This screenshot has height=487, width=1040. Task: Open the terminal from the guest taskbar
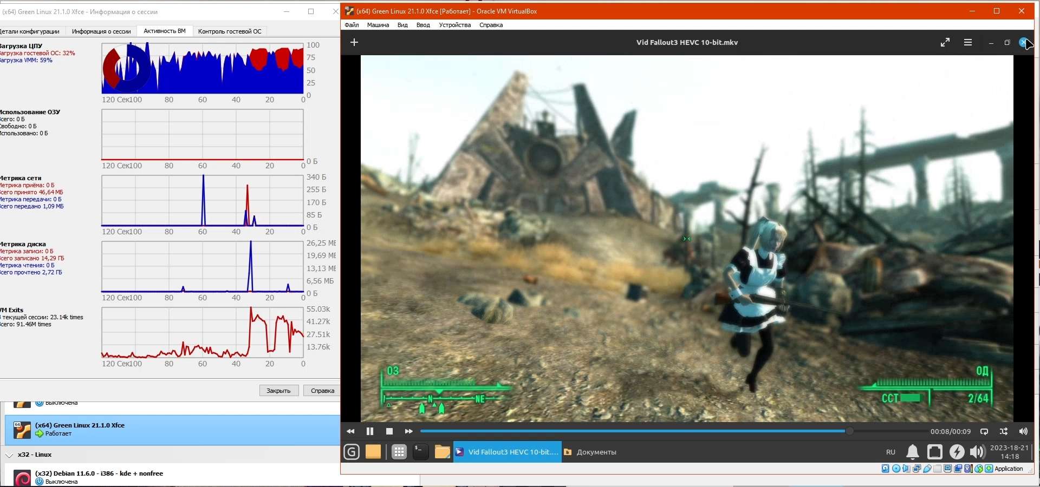(421, 452)
